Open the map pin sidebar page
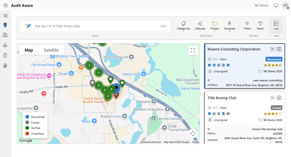Viewport: 291px width, 157px height. (x=5, y=25)
